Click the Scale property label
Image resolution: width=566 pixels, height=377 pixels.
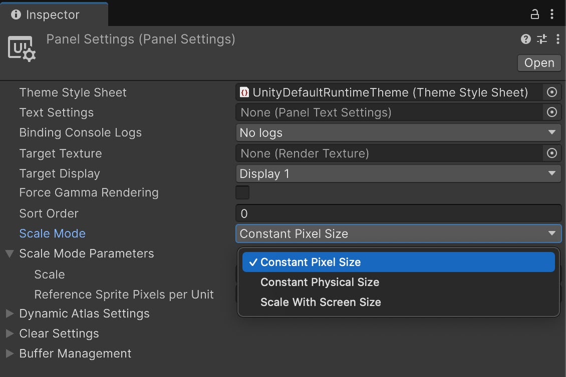[x=50, y=274]
